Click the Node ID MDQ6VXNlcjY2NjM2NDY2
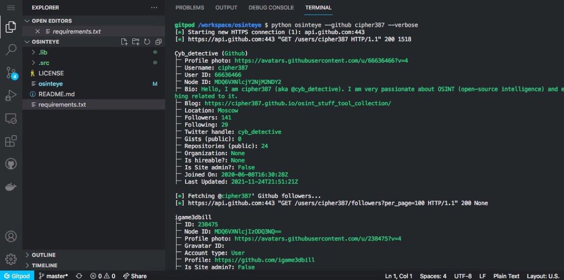 click(248, 82)
